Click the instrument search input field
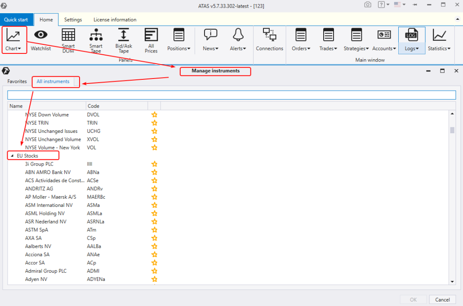Viewport: 463px width, 306px height. 231,95
